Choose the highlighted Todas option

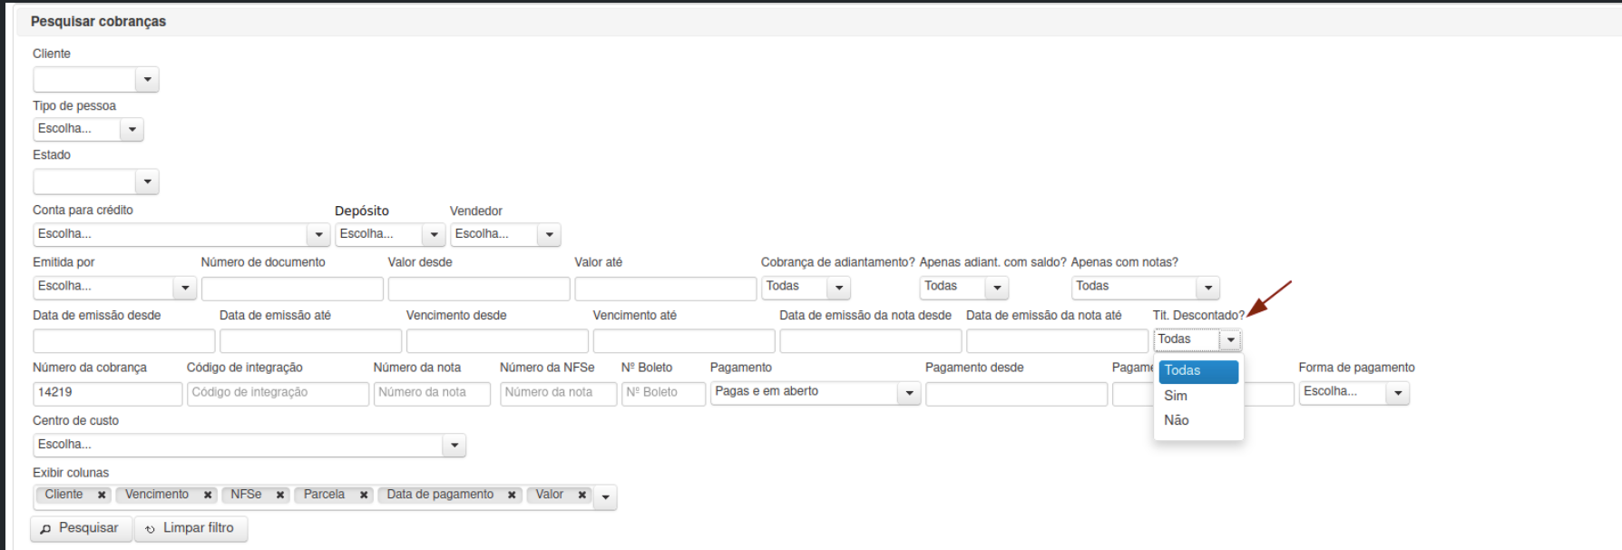[x=1198, y=371]
